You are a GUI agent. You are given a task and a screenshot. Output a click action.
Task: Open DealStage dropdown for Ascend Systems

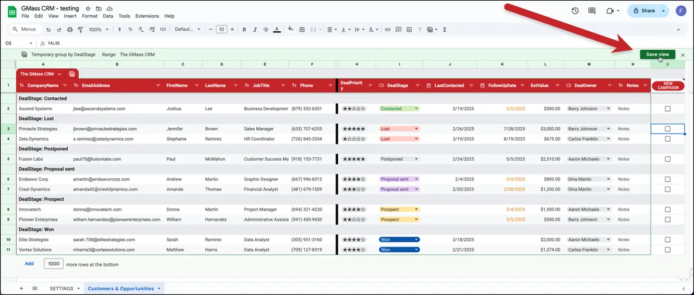coord(416,109)
